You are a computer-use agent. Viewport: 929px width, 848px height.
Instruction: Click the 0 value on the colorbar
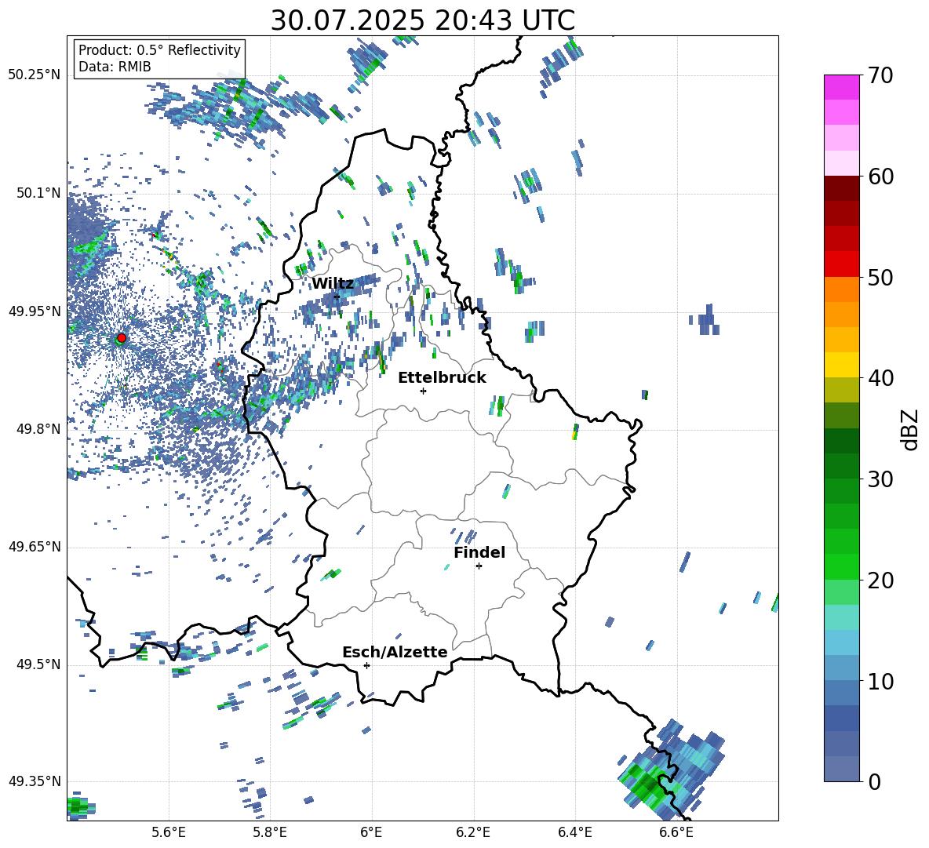coord(873,781)
